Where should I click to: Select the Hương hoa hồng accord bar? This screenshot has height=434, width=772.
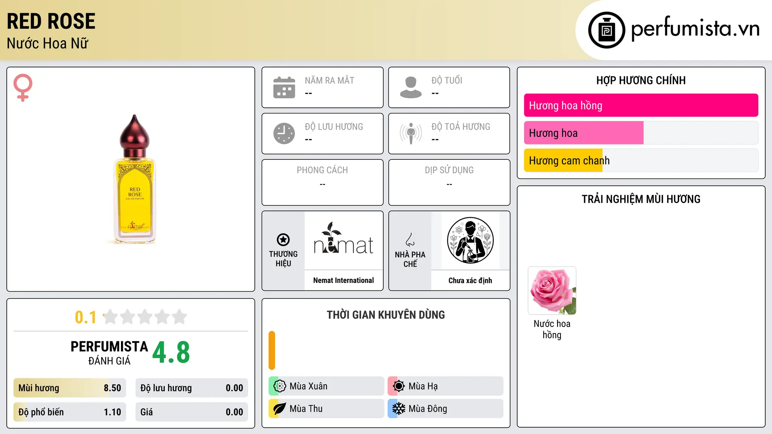click(641, 105)
